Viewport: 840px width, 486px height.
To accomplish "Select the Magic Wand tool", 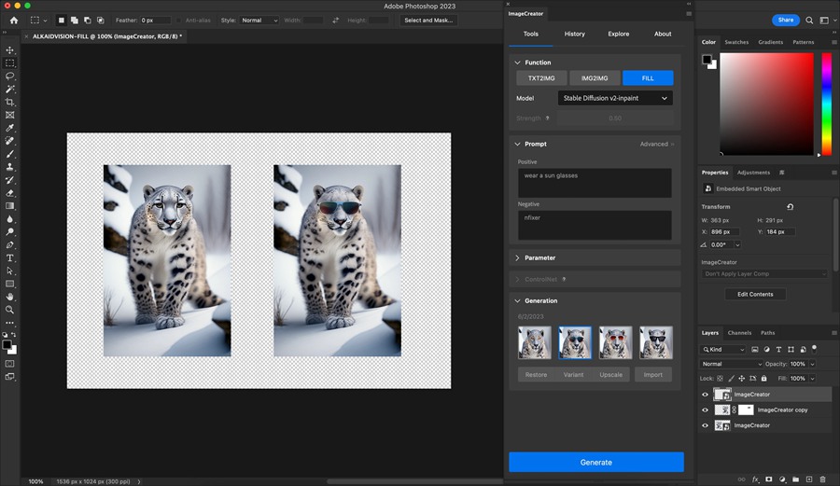I will [9, 89].
